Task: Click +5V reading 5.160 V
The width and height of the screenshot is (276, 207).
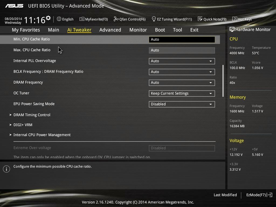Action: click(257, 155)
